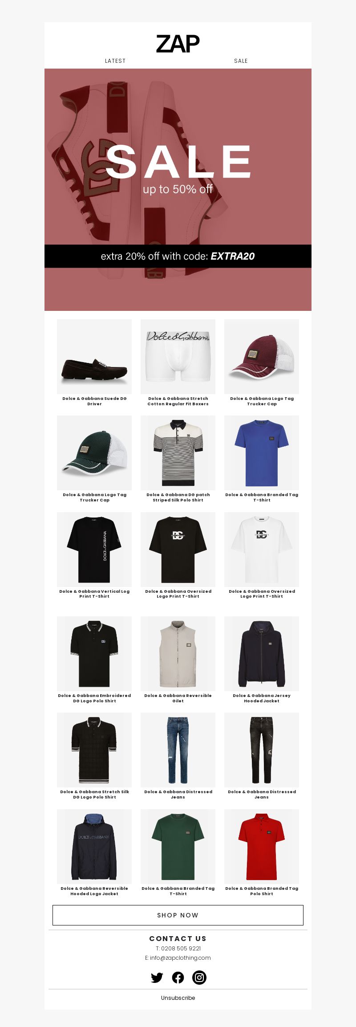Click the Unsubscribe link
The width and height of the screenshot is (356, 1027).
pyautogui.click(x=178, y=998)
